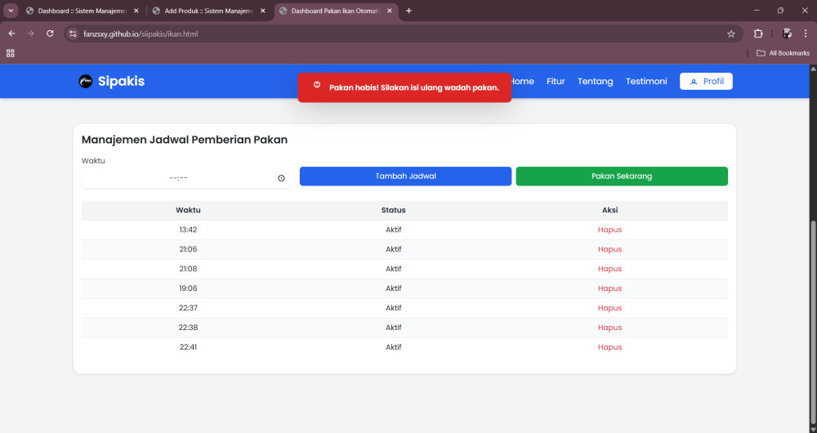Bookmark this page with star icon
The height and width of the screenshot is (433, 817).
tap(730, 33)
